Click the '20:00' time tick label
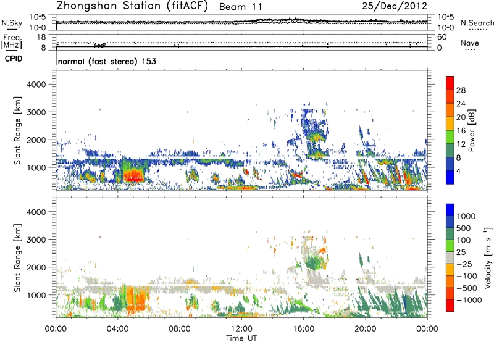Viewport: 494px width, 342px height. click(x=365, y=329)
